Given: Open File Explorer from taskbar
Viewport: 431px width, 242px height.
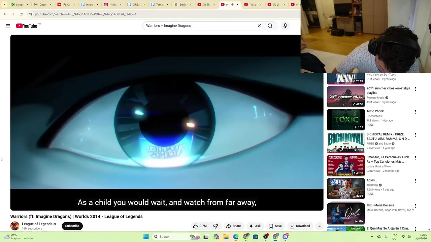Looking at the screenshot, I should [x=226, y=237].
